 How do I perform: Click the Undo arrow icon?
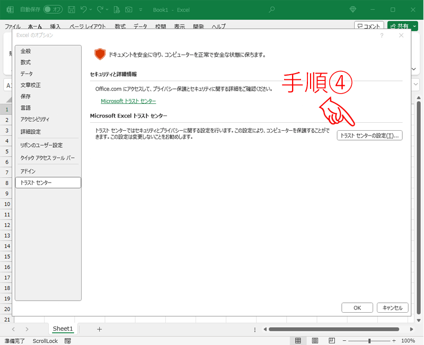[x=83, y=10]
